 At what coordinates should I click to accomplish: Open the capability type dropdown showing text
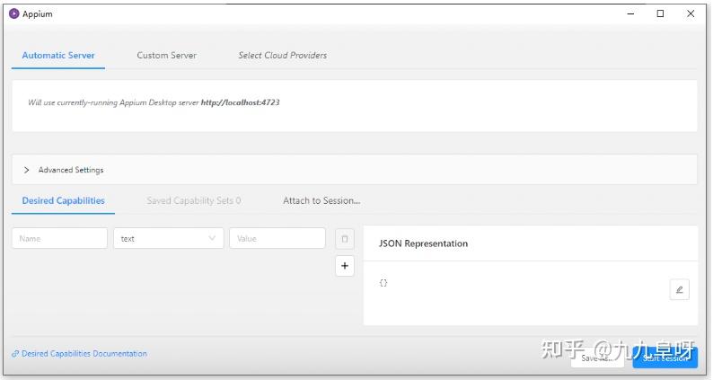click(x=169, y=238)
